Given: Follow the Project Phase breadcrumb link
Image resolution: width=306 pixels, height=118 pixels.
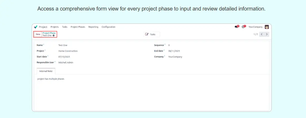Looking at the screenshot, I should coord(49,33).
